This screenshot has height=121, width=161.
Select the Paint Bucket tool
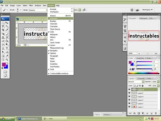(7, 41)
